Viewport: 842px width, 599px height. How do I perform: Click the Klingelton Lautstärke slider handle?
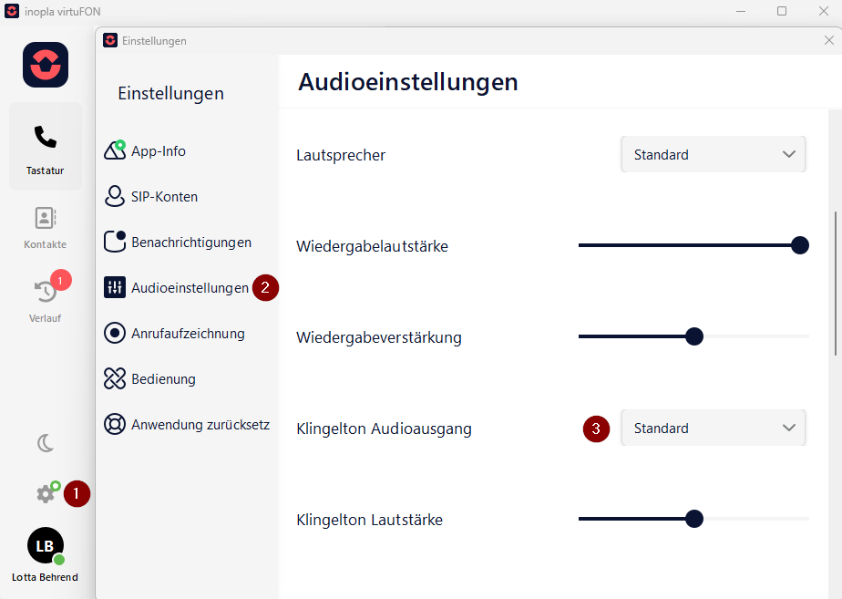click(694, 519)
